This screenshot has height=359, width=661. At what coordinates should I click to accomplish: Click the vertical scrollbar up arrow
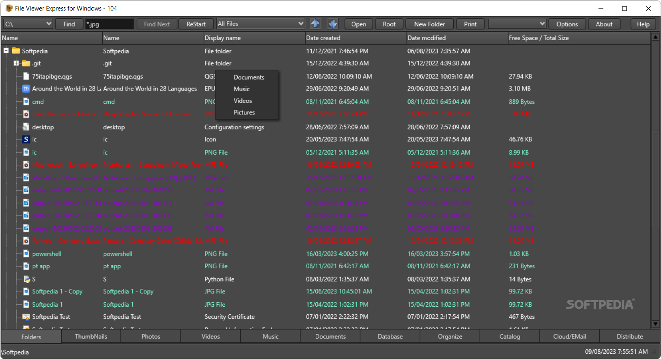click(x=655, y=37)
